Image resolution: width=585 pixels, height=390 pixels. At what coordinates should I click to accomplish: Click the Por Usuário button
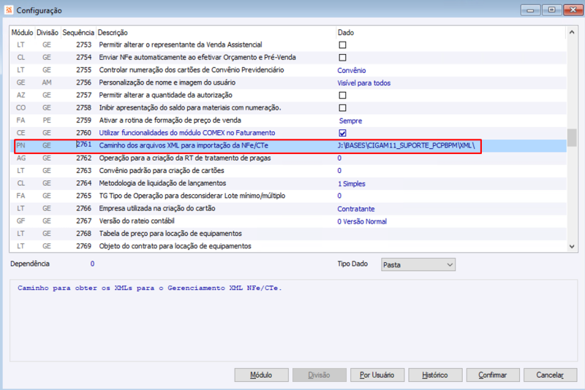[x=377, y=375]
